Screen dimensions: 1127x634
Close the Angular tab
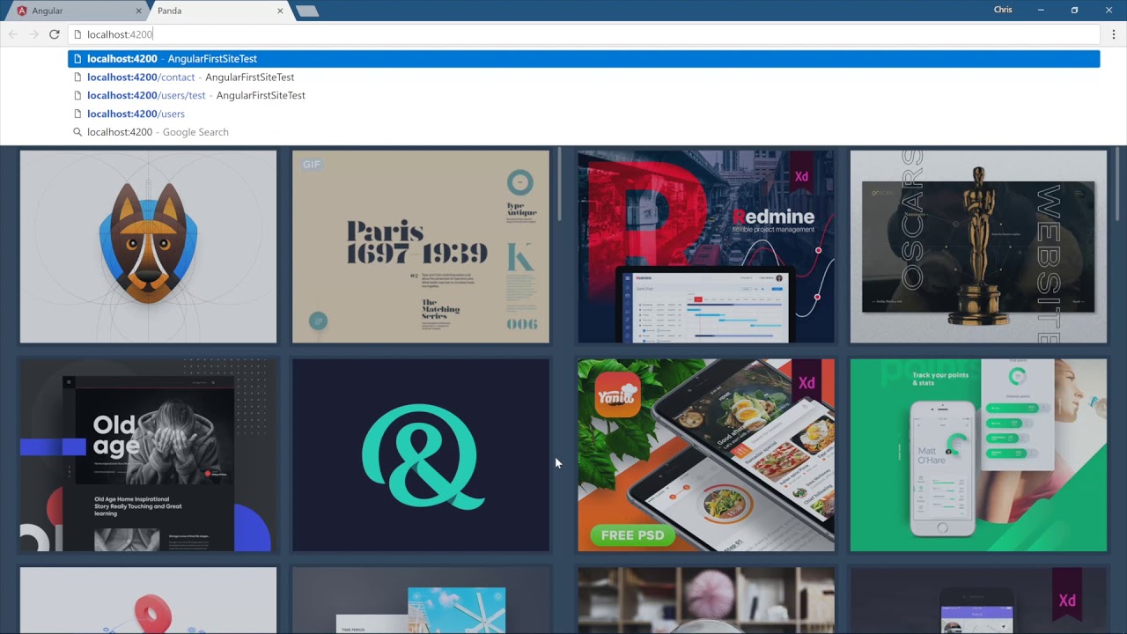point(139,11)
